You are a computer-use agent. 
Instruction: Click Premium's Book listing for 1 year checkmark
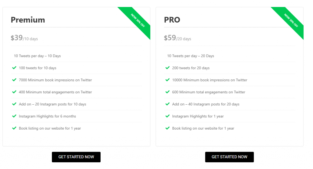(x=14, y=128)
